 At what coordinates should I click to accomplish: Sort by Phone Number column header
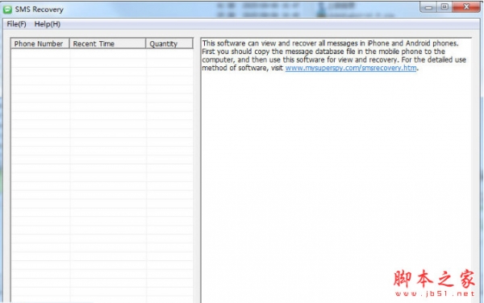tap(40, 44)
